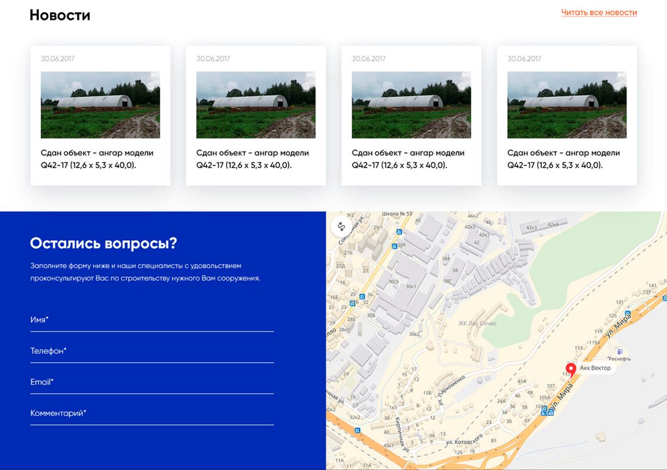The width and height of the screenshot is (667, 470).
Task: Click building number '15Б' on map
Action: (428, 393)
